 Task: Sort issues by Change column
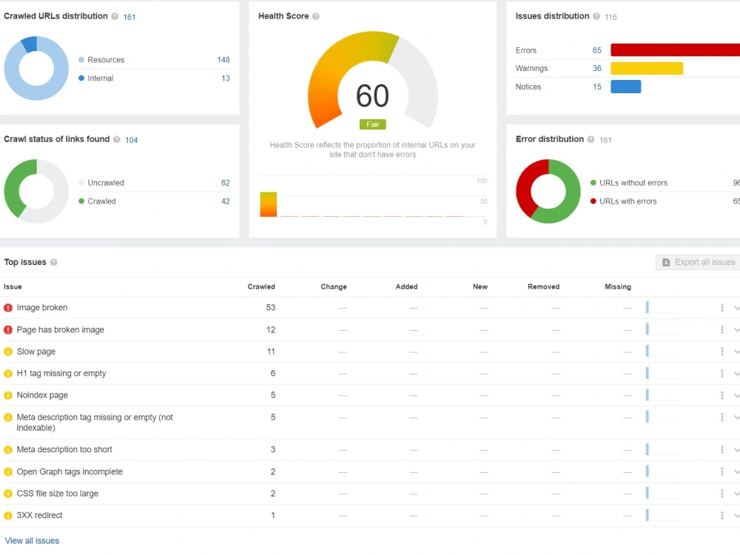(x=334, y=287)
